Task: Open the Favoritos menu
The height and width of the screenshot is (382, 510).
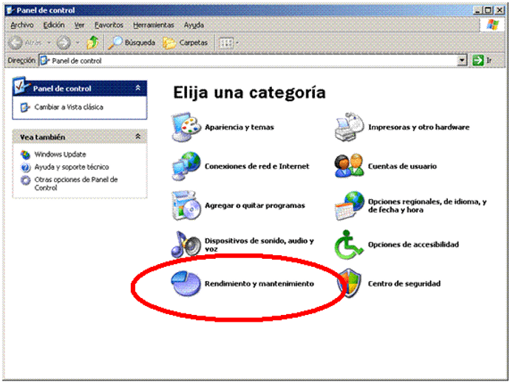Action: (x=109, y=25)
